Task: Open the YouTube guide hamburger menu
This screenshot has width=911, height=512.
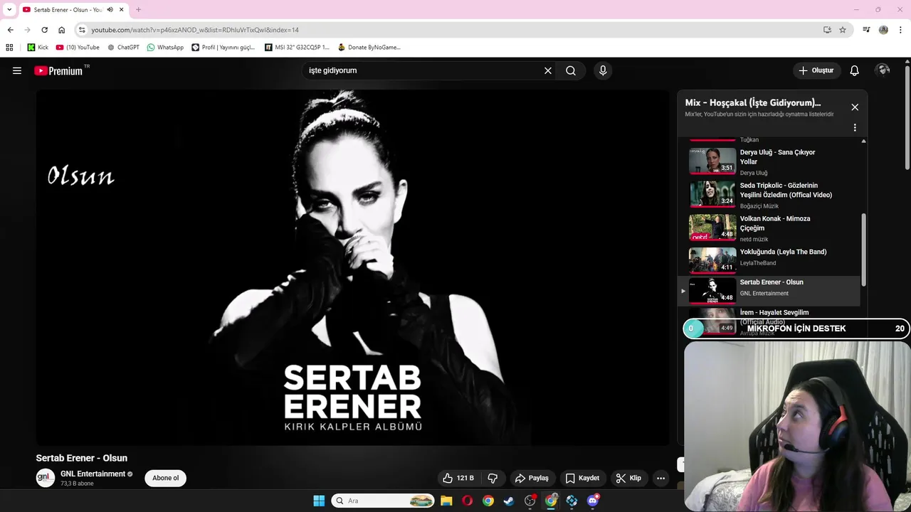Action: (17, 70)
